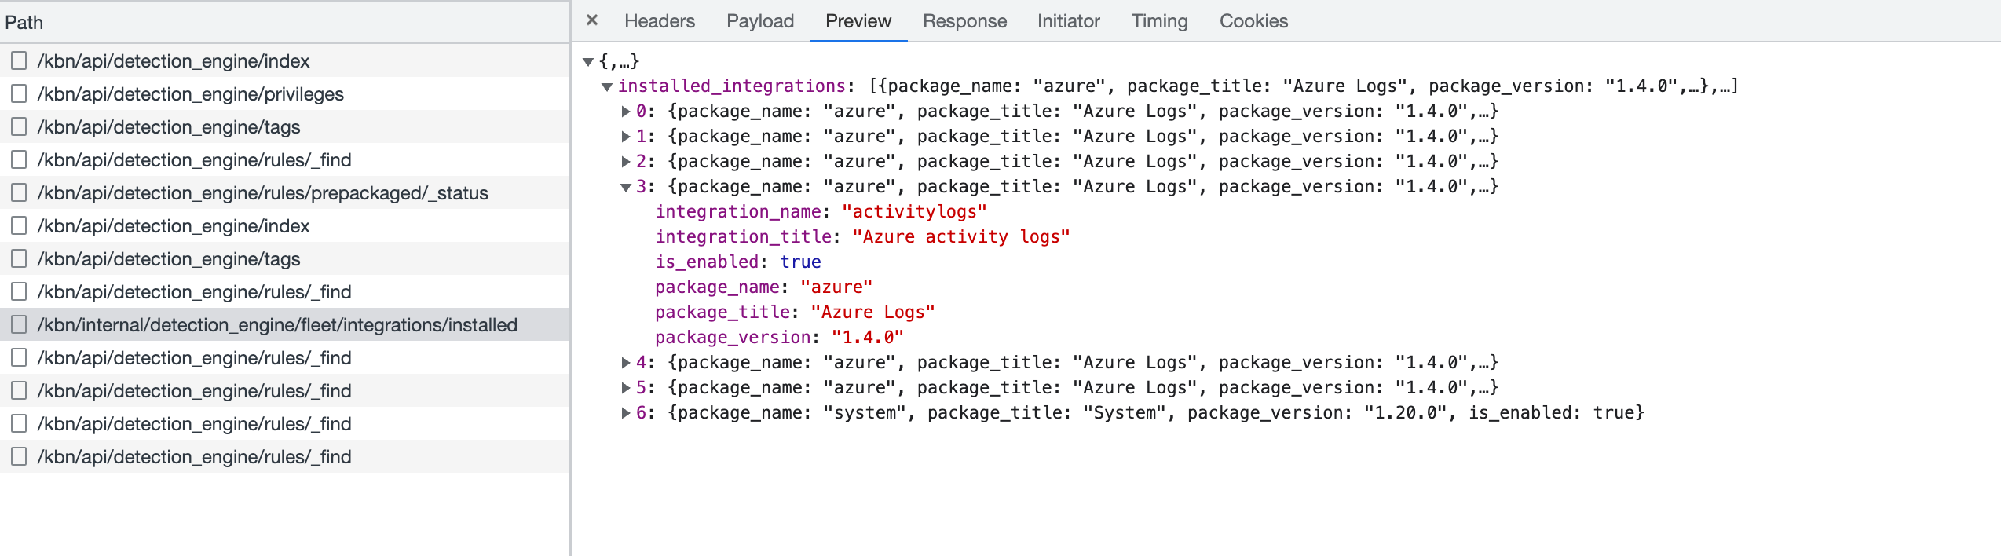Select the /kbn/api/detection_engine/tags request

[169, 126]
